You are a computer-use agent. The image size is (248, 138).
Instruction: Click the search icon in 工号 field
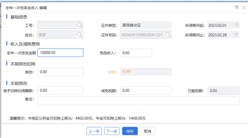click(79, 25)
